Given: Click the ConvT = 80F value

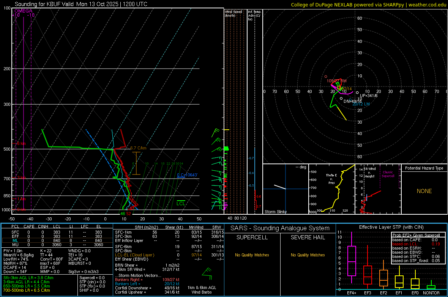Looking at the screenshot, I should 51,259.
